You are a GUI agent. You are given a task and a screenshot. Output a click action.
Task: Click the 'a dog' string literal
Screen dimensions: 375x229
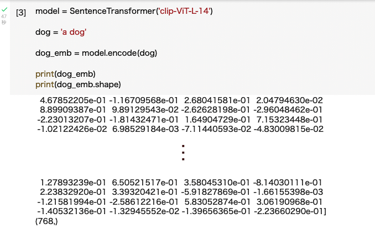(74, 32)
